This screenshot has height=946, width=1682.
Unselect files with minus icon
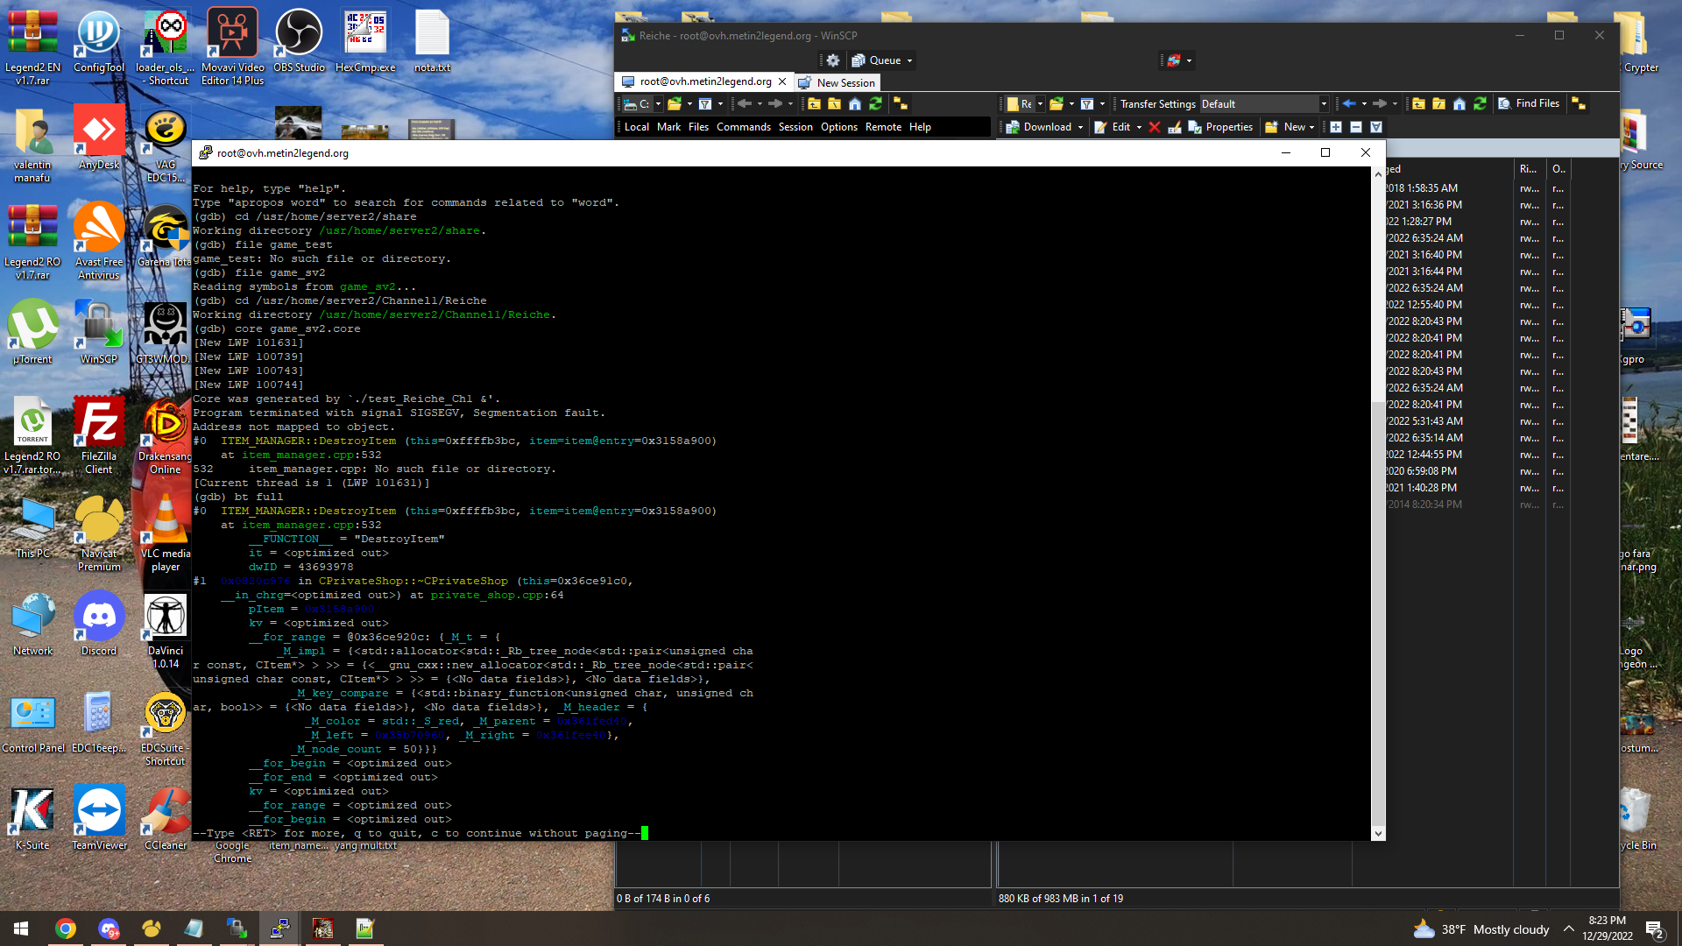(x=1356, y=127)
